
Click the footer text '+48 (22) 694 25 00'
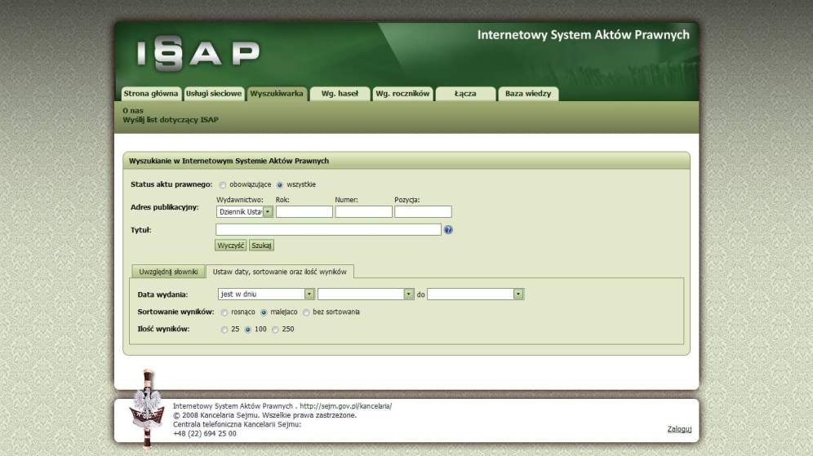[205, 434]
